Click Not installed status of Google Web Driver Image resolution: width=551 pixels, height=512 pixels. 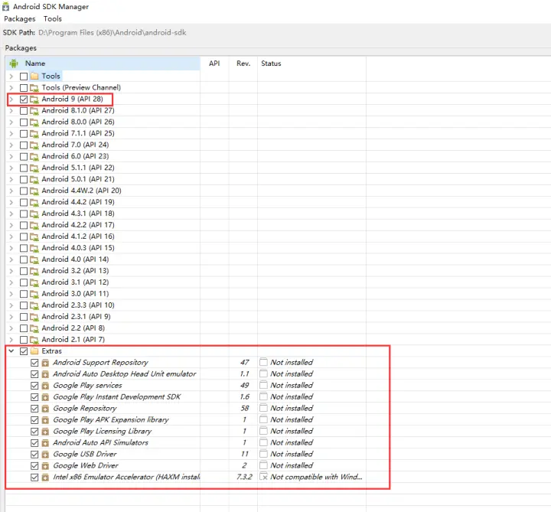coord(292,465)
